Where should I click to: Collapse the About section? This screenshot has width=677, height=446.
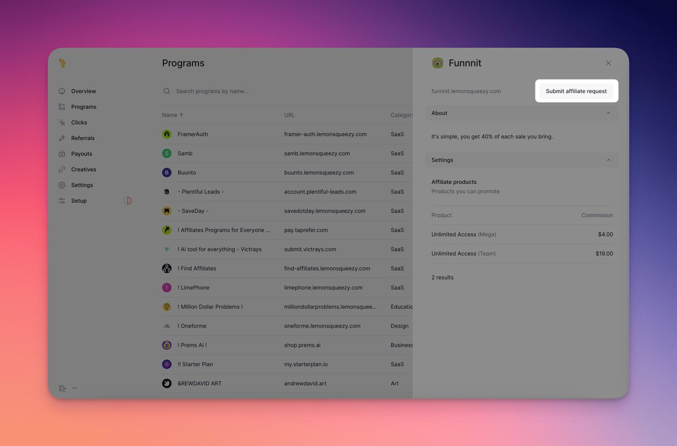tap(522, 113)
